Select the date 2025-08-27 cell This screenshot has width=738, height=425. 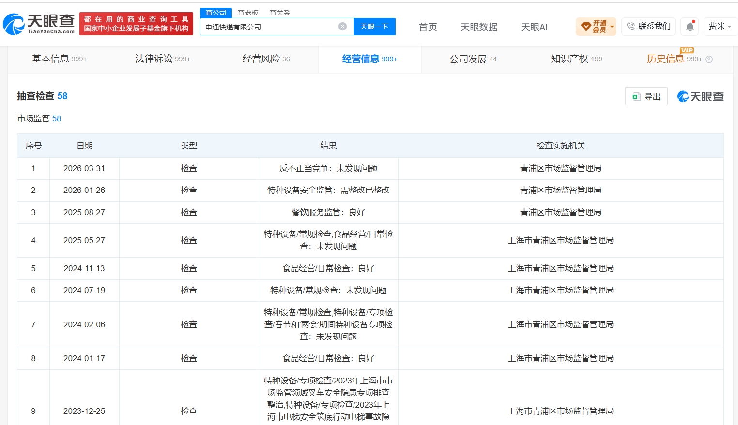click(x=84, y=212)
